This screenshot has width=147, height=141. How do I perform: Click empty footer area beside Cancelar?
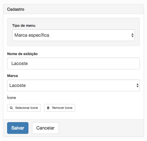[x=101, y=128]
